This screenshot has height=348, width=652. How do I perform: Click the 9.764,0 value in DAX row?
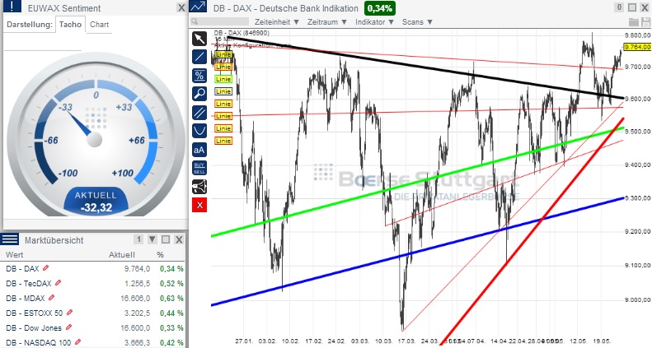coord(137,269)
